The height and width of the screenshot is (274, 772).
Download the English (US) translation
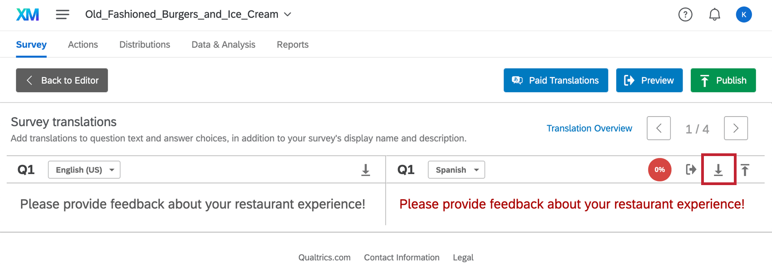(x=366, y=170)
